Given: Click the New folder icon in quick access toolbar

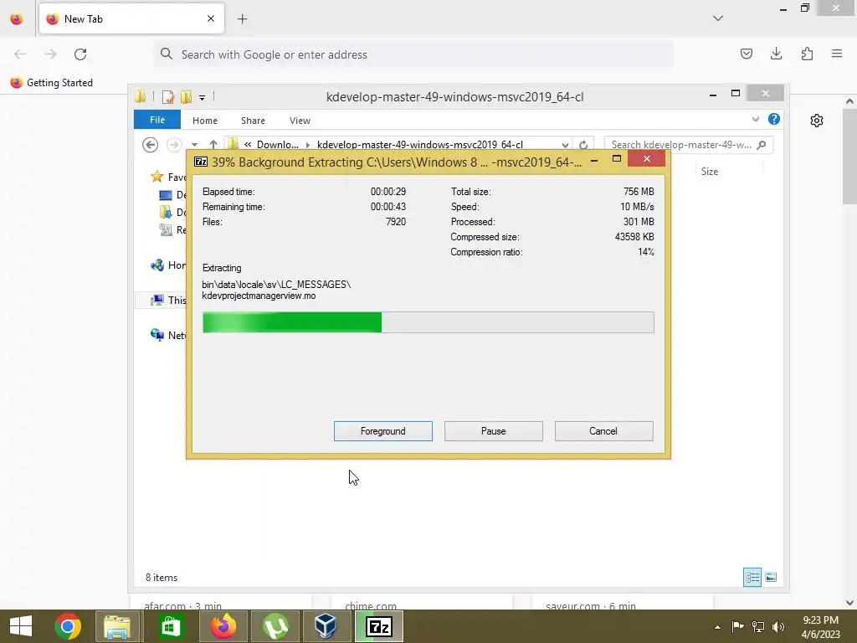Looking at the screenshot, I should click(186, 97).
